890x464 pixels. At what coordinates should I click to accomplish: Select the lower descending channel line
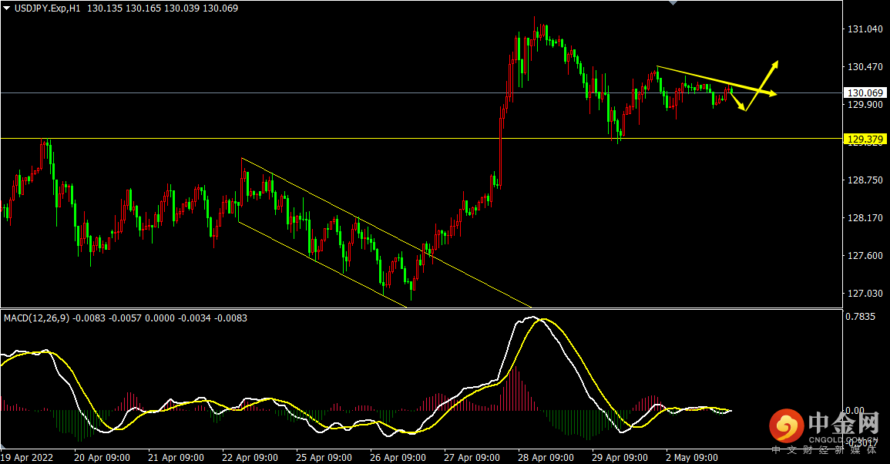[x=322, y=264]
